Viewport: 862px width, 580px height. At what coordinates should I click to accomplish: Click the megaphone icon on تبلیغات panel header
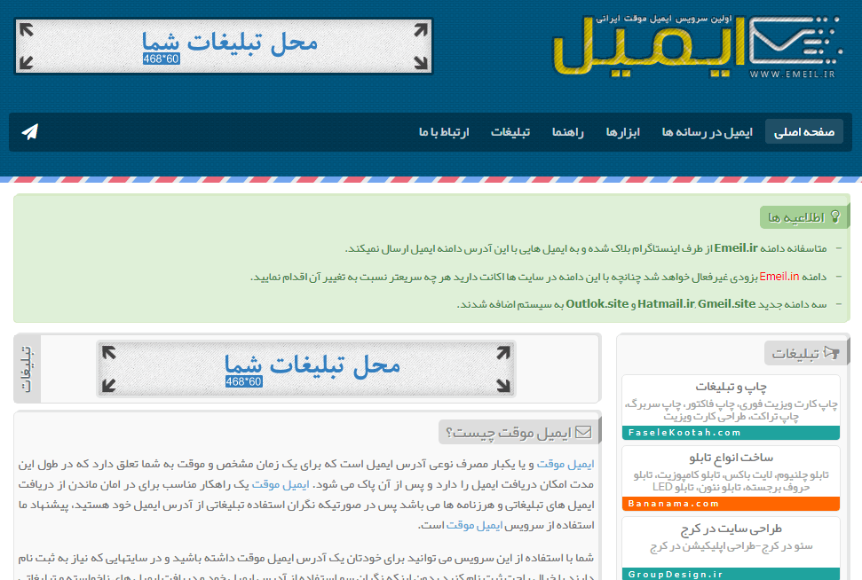(x=830, y=351)
